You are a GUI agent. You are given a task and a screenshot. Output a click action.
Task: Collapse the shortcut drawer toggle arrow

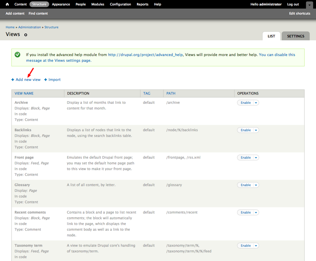[309, 5]
